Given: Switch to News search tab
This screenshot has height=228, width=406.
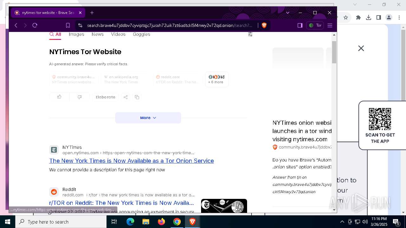Looking at the screenshot, I should click(x=98, y=34).
